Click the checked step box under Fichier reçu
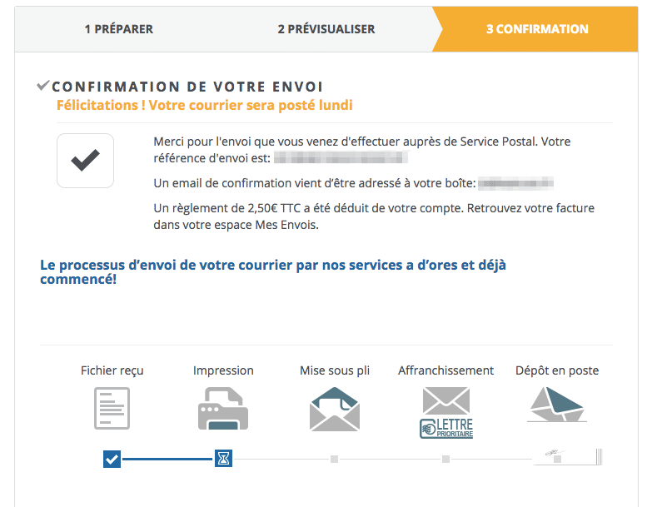The height and width of the screenshot is (507, 647). [112, 458]
